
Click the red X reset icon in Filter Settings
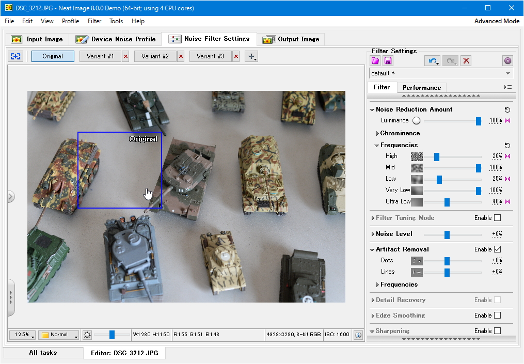point(466,61)
